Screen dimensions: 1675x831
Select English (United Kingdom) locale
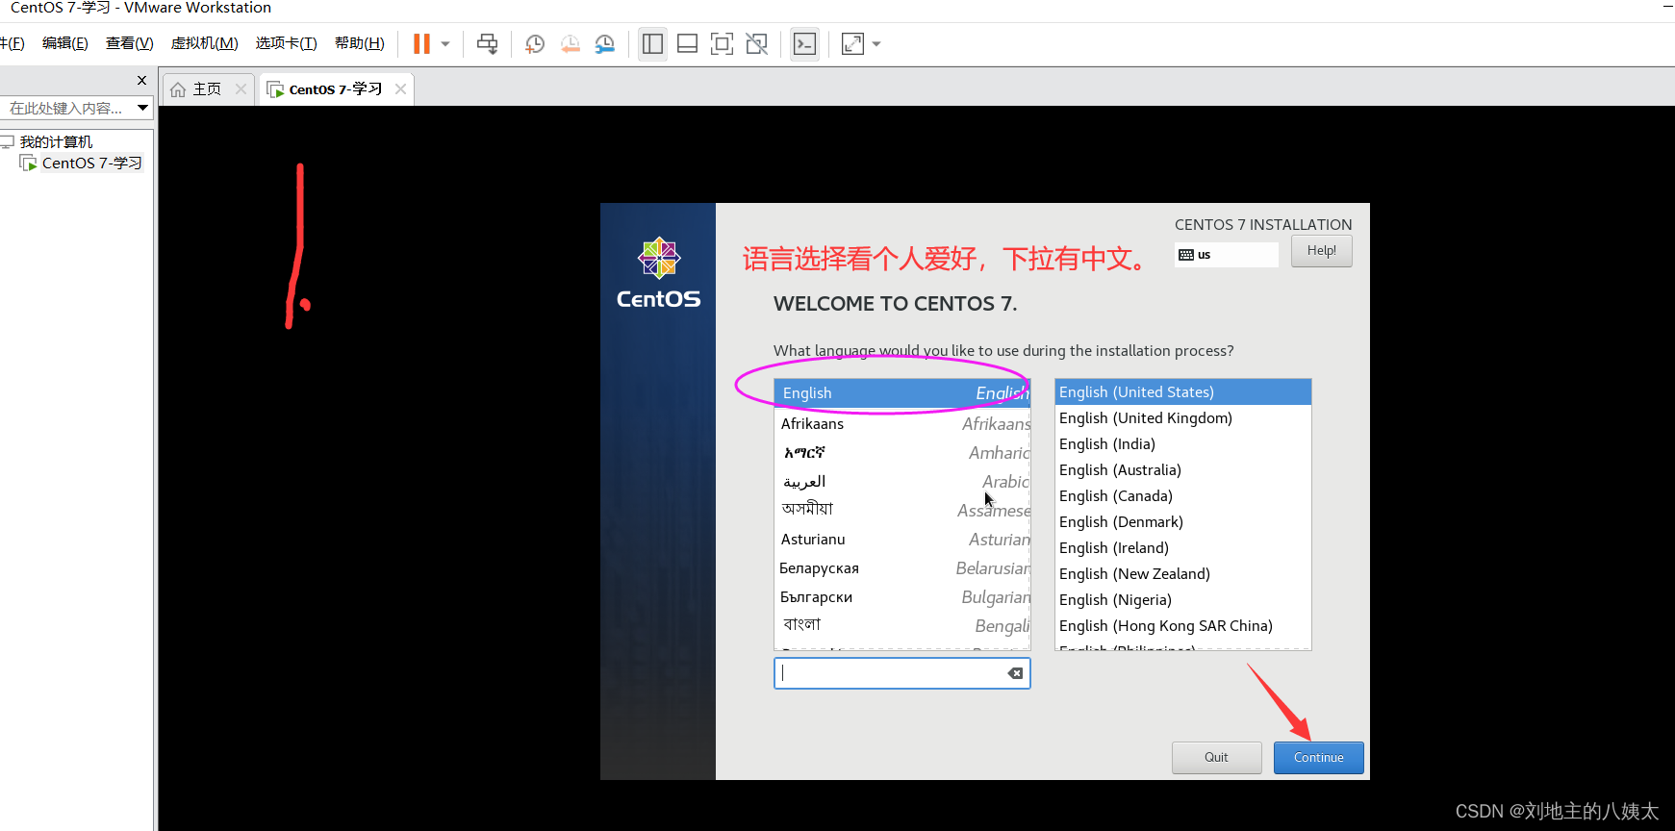[1183, 418]
